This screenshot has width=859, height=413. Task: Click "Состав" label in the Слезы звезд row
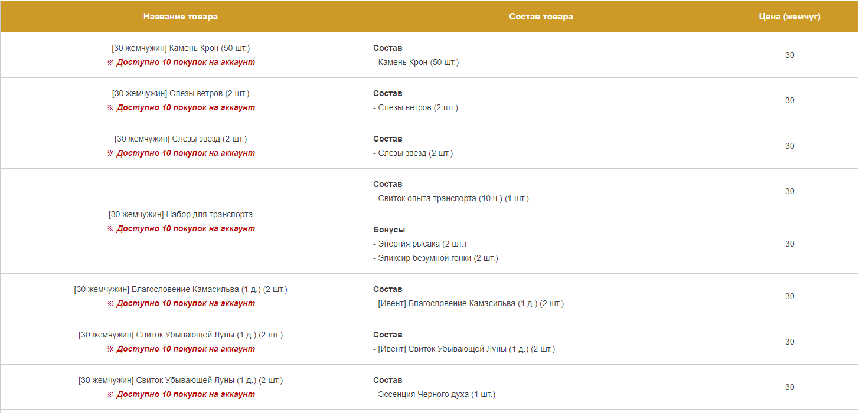point(388,139)
